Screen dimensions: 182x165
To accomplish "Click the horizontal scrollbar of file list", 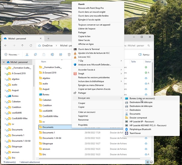I will pyautogui.click(x=89, y=158).
